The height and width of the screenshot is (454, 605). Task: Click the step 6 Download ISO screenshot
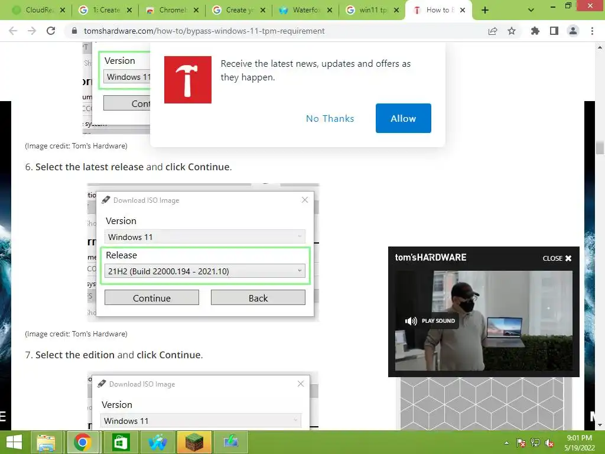coord(203,252)
